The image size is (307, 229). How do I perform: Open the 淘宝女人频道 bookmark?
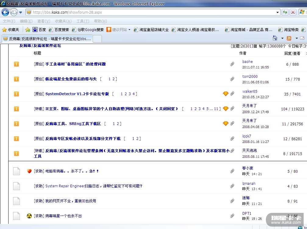point(195,30)
